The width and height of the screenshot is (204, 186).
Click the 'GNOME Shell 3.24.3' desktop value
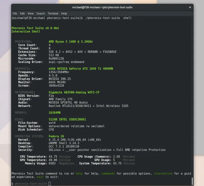coord(64,143)
